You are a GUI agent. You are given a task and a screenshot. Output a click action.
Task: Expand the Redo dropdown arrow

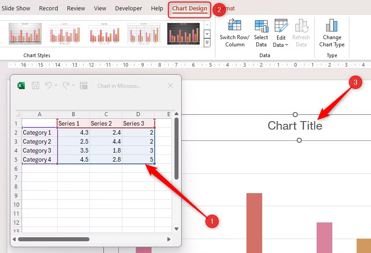[74, 85]
